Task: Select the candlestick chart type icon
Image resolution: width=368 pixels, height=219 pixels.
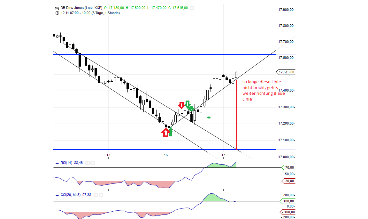Action: click(56, 8)
